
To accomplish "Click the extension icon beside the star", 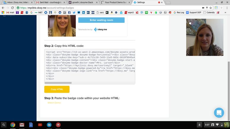I will pos(216,8).
